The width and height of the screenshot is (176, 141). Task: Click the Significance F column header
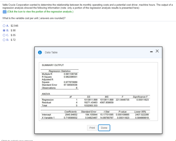(x=140, y=97)
